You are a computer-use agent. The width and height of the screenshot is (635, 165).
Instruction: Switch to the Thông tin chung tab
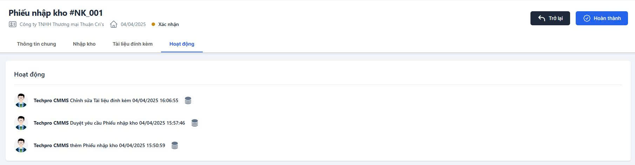36,44
